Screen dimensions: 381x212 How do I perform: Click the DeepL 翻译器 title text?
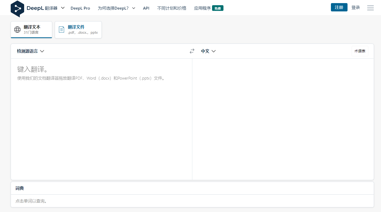pos(42,8)
